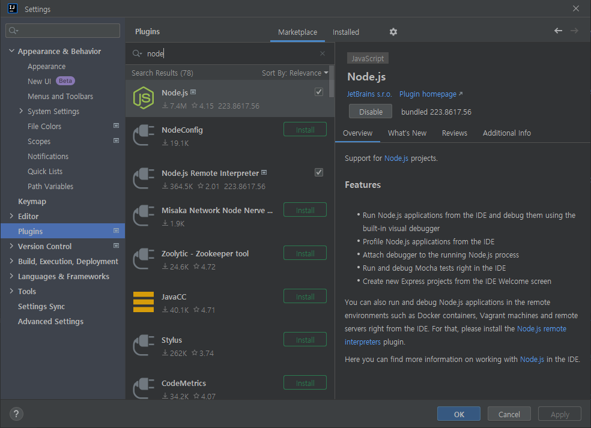
Task: Click the JavaCC plugin icon
Action: click(143, 302)
